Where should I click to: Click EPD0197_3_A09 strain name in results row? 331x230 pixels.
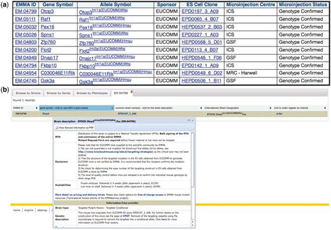127,114
